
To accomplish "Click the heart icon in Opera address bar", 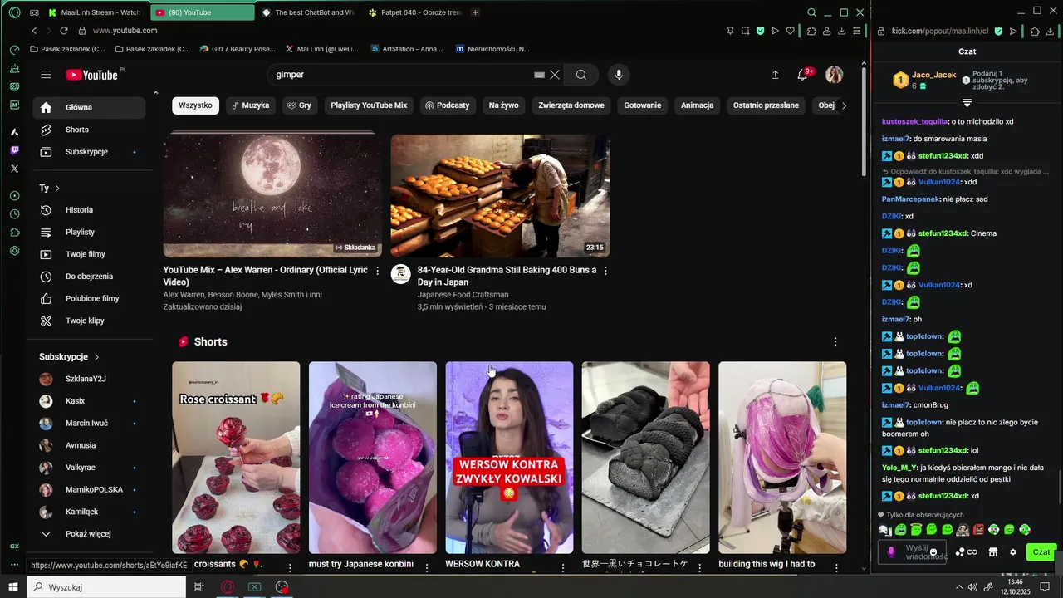I will 790,31.
